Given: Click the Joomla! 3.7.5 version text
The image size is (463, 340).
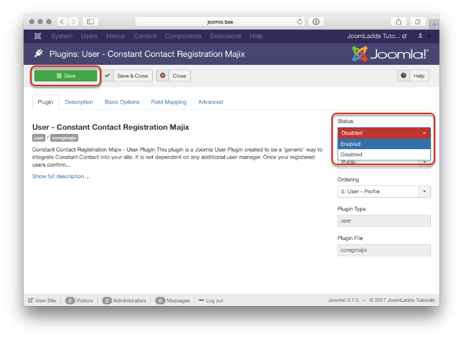Looking at the screenshot, I should pos(343,300).
